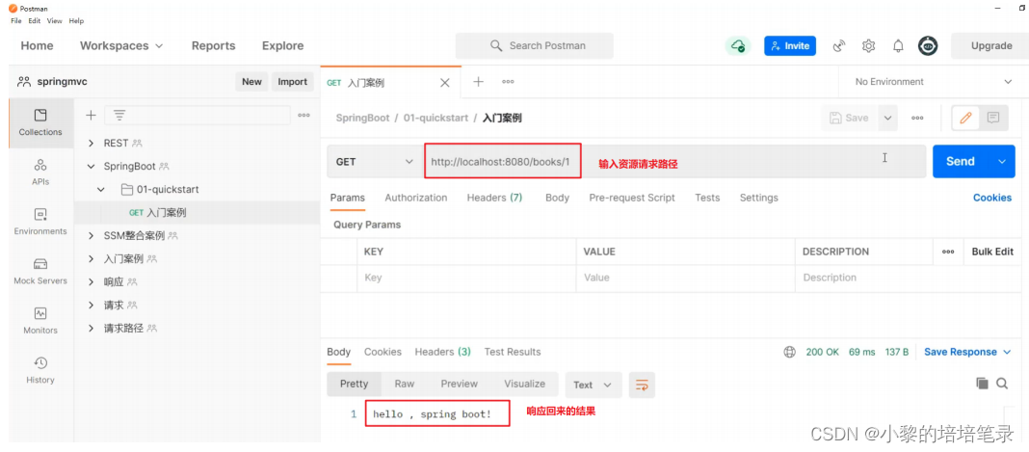Open the History sidebar panel
1029x452 pixels.
coord(40,371)
